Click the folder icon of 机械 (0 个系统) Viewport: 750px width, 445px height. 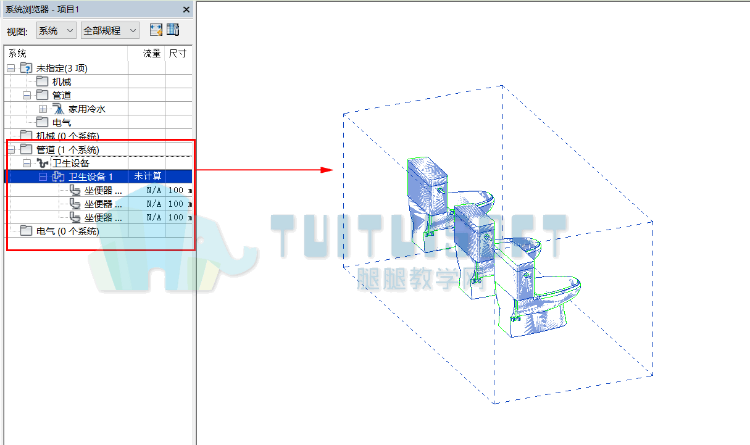(x=26, y=136)
